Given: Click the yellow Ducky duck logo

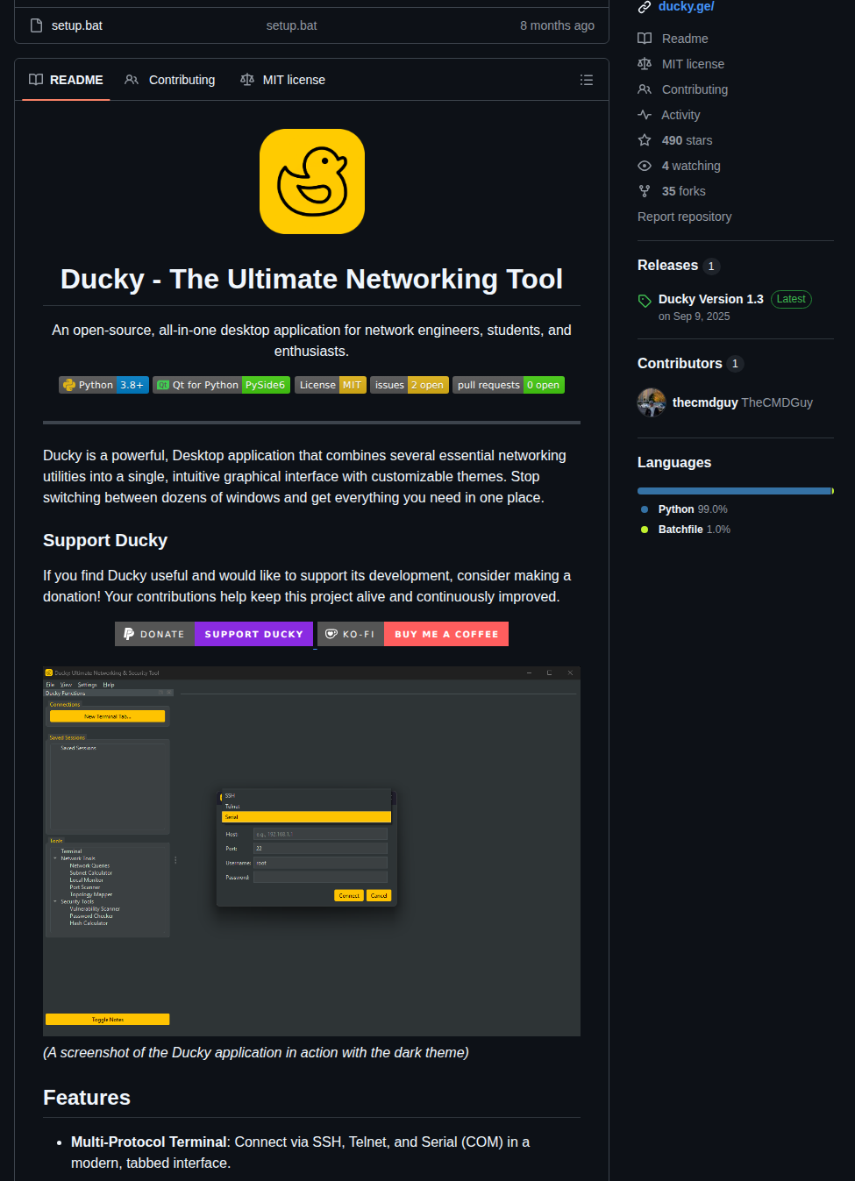Looking at the screenshot, I should 312,181.
